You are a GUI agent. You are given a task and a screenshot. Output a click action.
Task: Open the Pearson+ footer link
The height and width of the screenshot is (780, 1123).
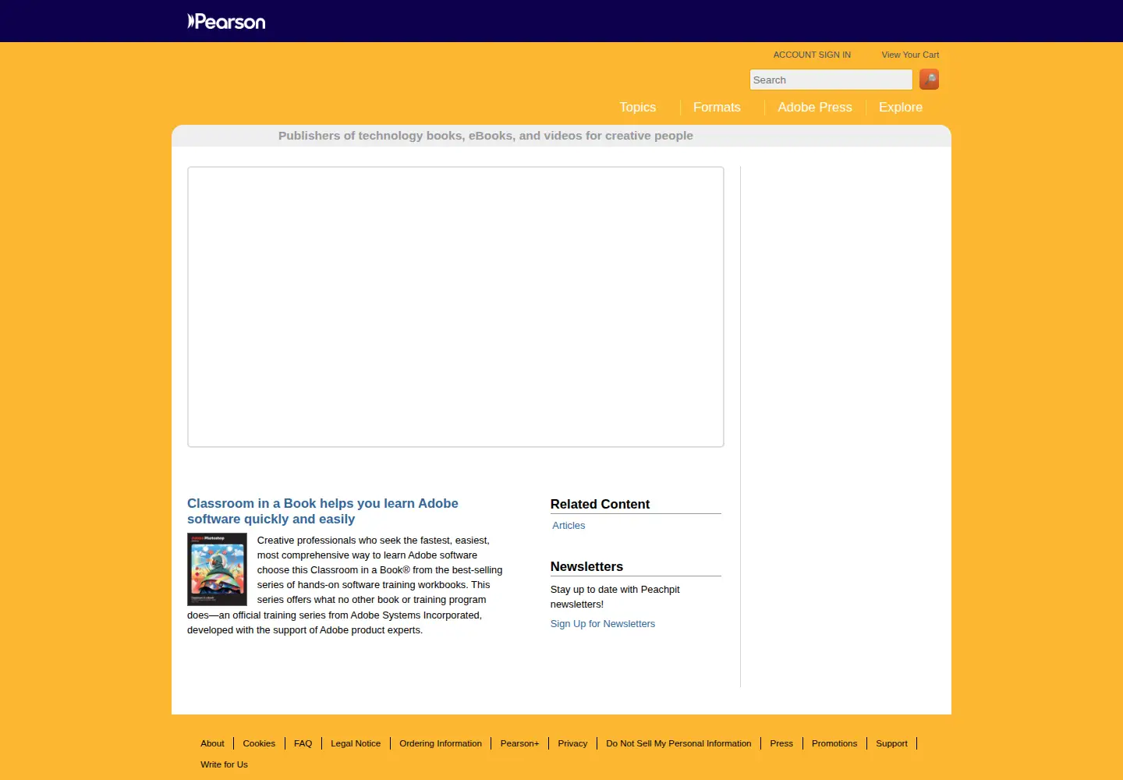click(520, 743)
